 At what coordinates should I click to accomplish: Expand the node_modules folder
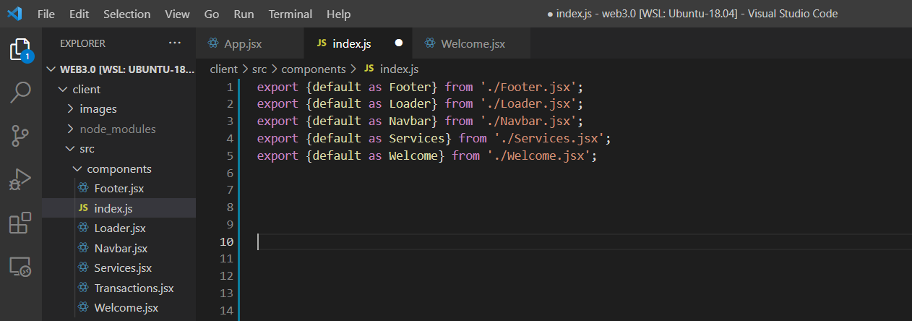117,129
